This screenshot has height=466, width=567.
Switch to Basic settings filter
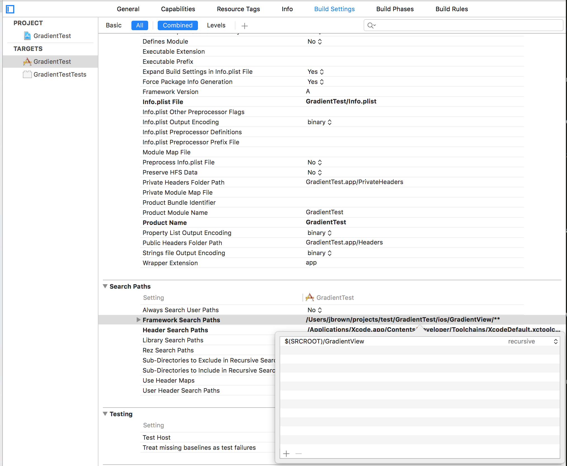[x=114, y=25]
